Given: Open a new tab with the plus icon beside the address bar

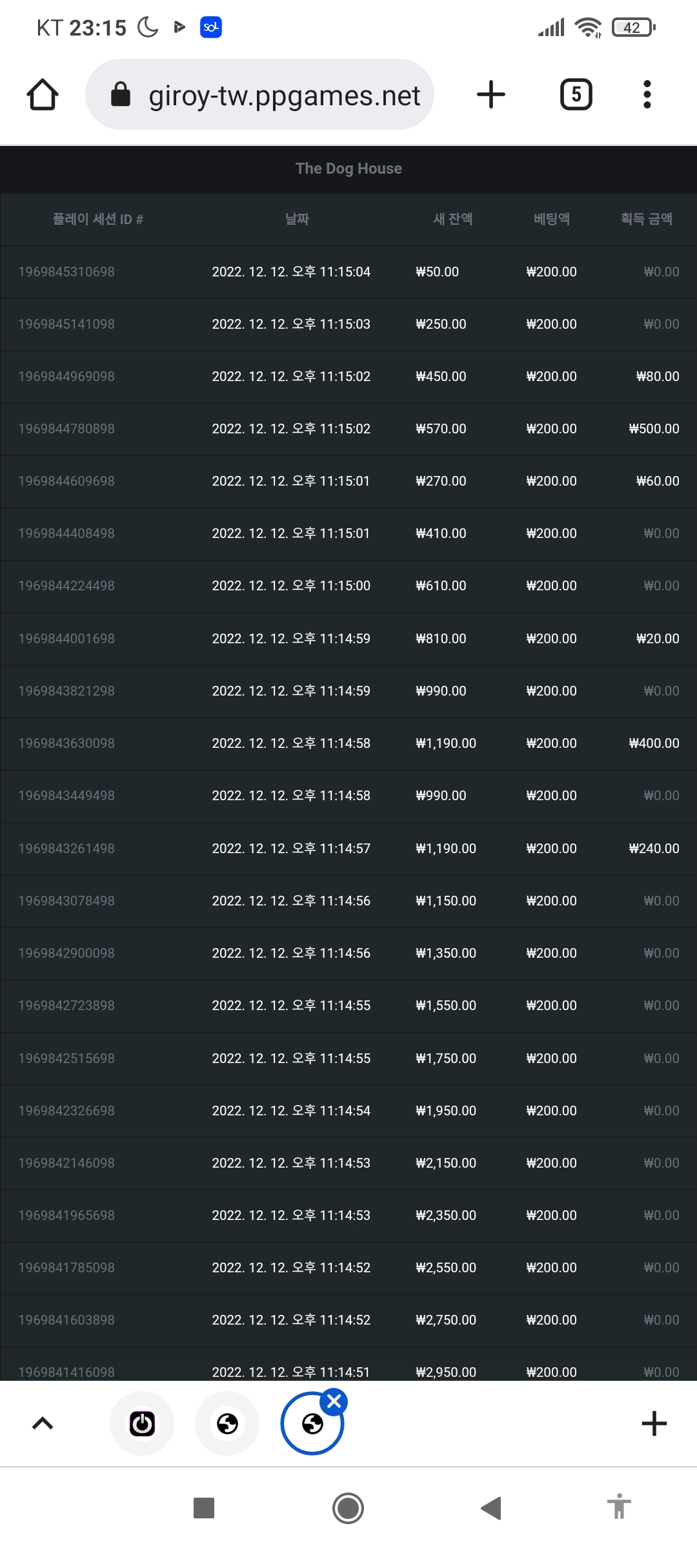Looking at the screenshot, I should pyautogui.click(x=490, y=94).
